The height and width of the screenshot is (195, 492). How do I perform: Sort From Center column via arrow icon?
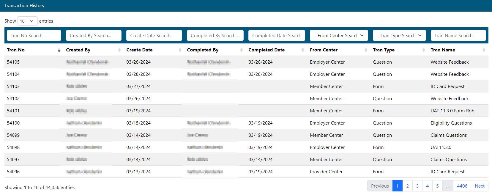tap(366, 50)
